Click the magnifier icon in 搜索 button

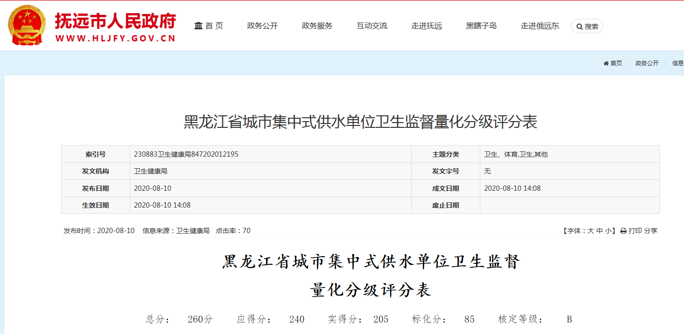click(x=579, y=26)
